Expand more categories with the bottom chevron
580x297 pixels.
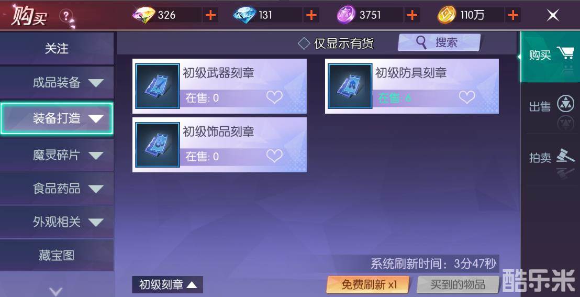point(56,291)
